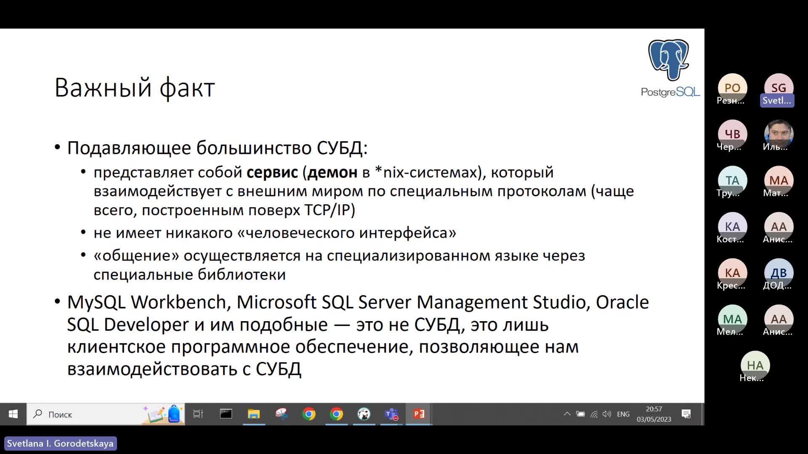808x454 pixels.
Task: Click the text «человеческого интерфейса»
Action: pos(346,233)
